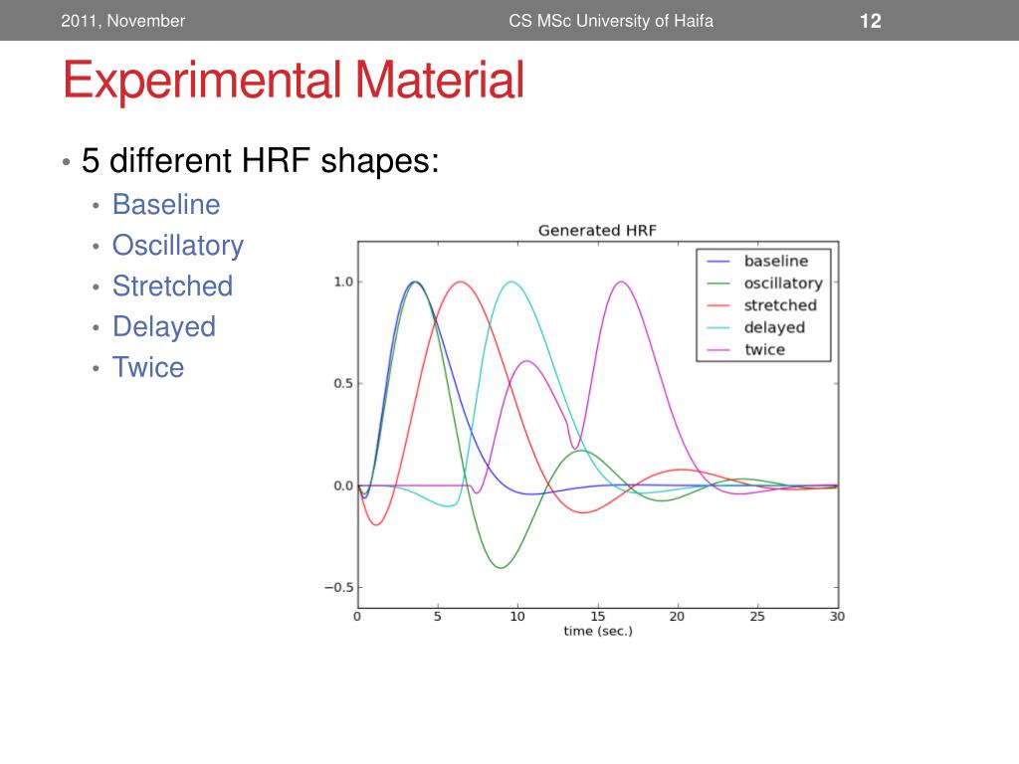Click the 'Baseline' bullet item
1019x764 pixels.
(166, 204)
